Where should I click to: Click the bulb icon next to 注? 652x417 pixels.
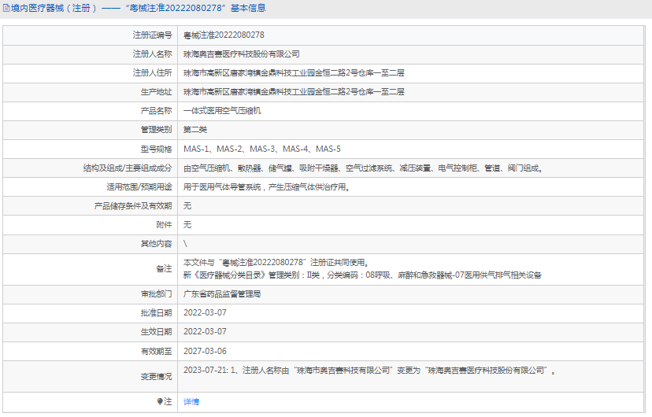click(160, 401)
